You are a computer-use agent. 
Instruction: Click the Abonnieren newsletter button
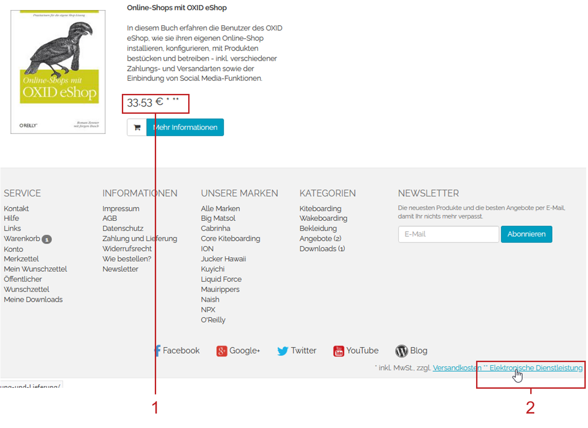pos(527,234)
